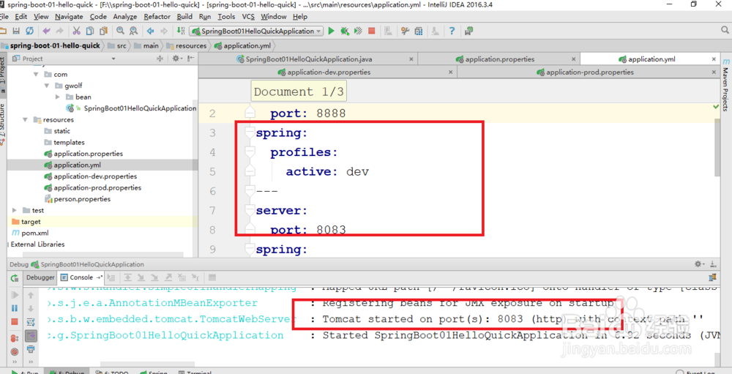Image resolution: width=732 pixels, height=374 pixels.
Task: Start debugging with the green bug icon
Action: [x=345, y=31]
